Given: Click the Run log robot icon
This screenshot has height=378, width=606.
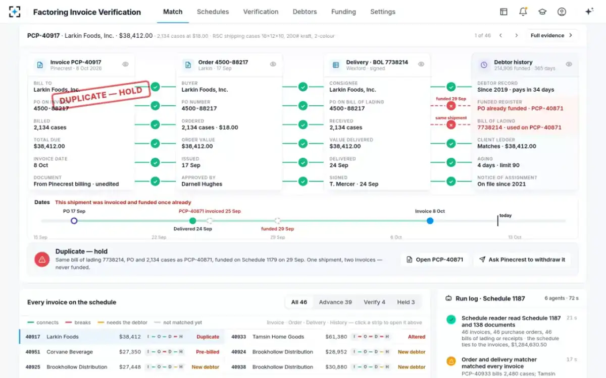Looking at the screenshot, I should click(448, 298).
